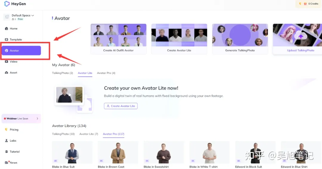The height and width of the screenshot is (169, 322).
Task: Click the Default Space avatar icon
Action: coord(7,17)
